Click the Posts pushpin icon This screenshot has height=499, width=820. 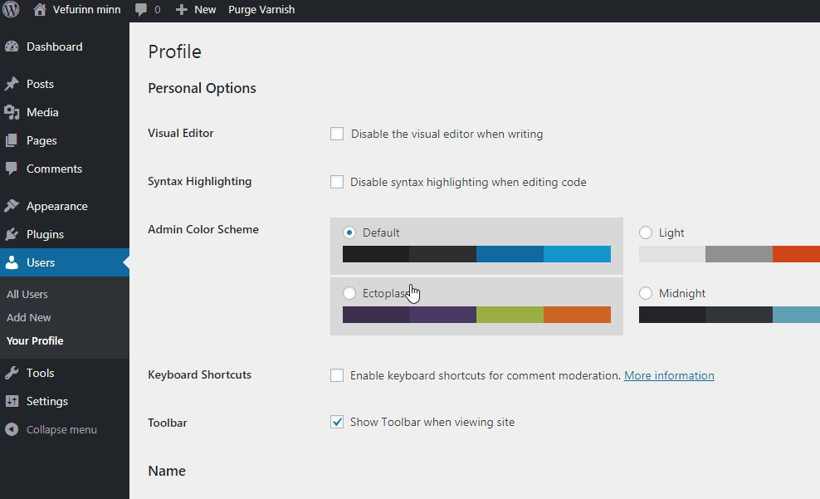[x=12, y=85]
